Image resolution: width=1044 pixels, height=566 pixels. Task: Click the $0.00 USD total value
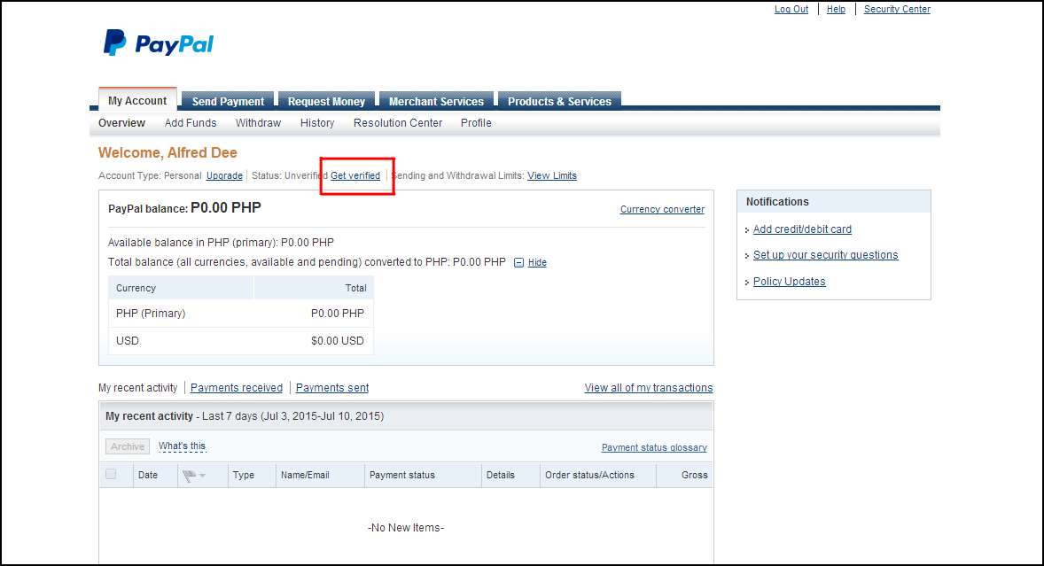pyautogui.click(x=338, y=341)
